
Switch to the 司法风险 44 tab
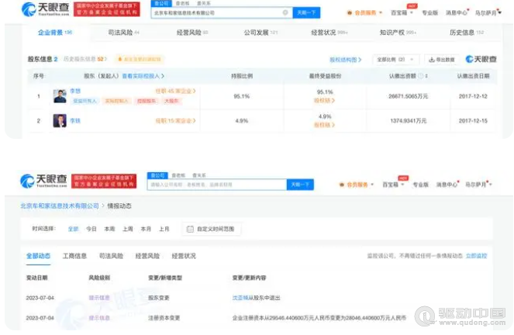123,33
